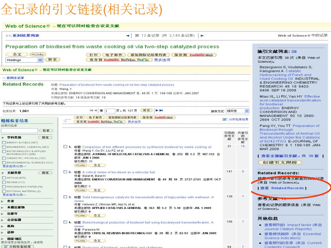Go to previous record arrow beside record 12

(127, 36)
